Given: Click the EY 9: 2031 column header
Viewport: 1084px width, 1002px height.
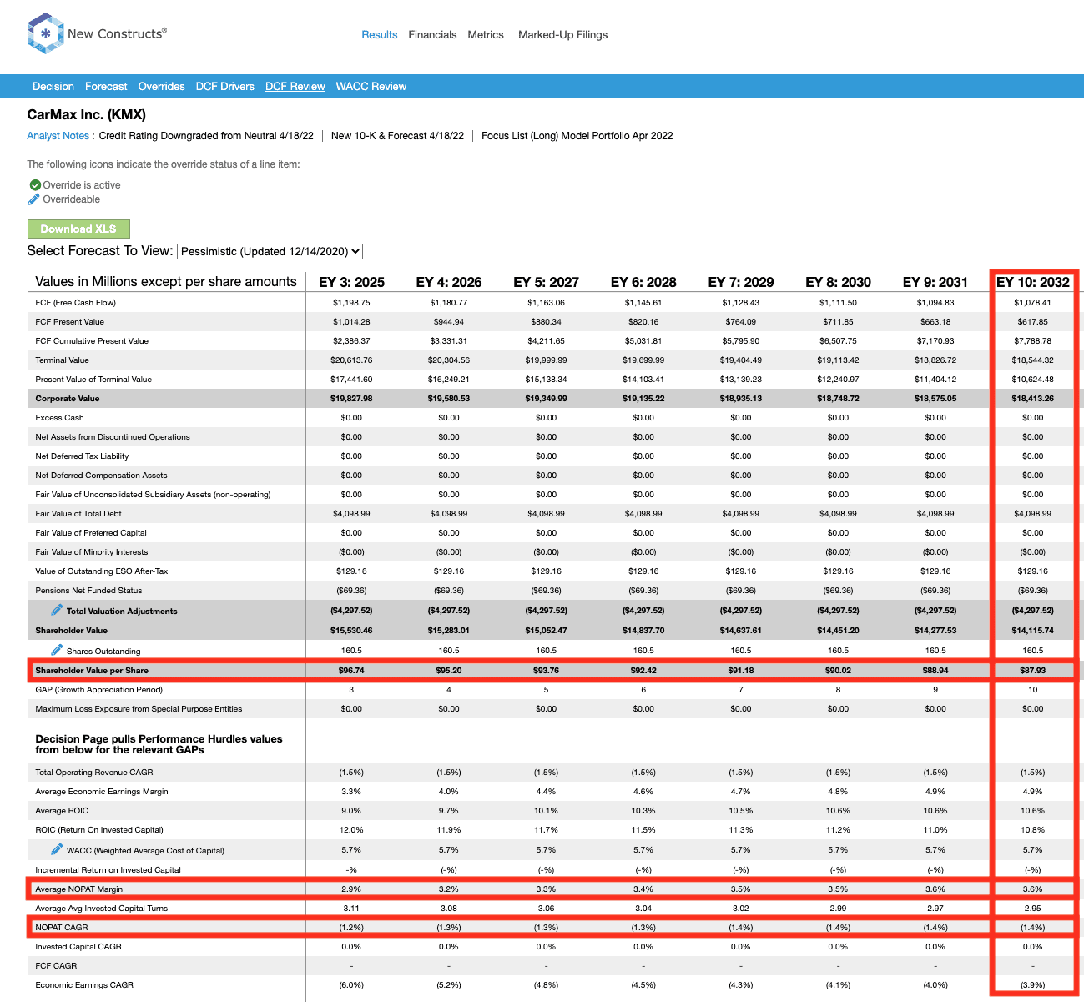Looking at the screenshot, I should click(x=935, y=282).
